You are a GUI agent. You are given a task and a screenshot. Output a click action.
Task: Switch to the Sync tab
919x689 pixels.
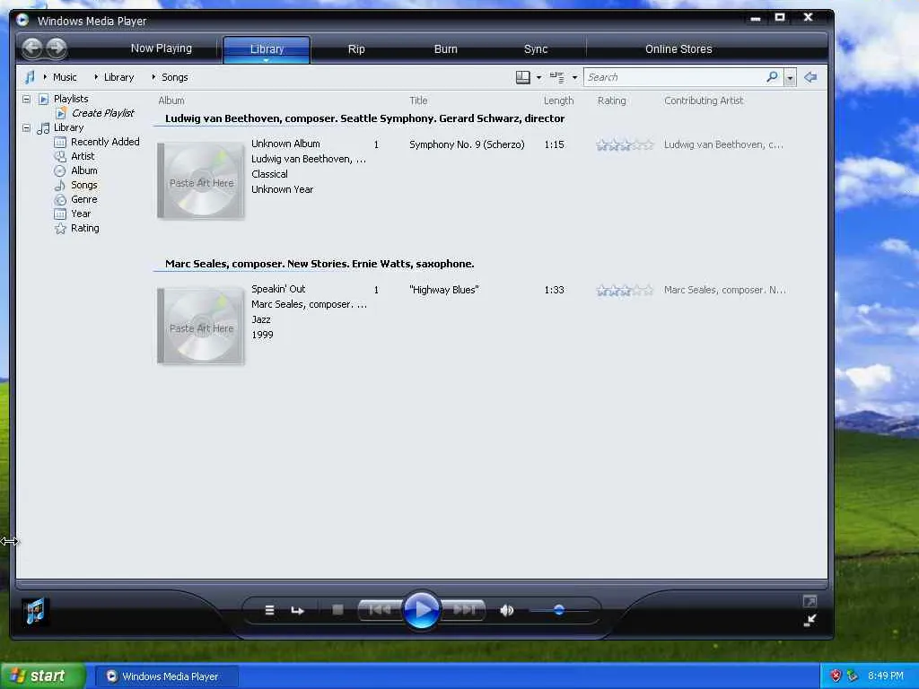coord(536,49)
